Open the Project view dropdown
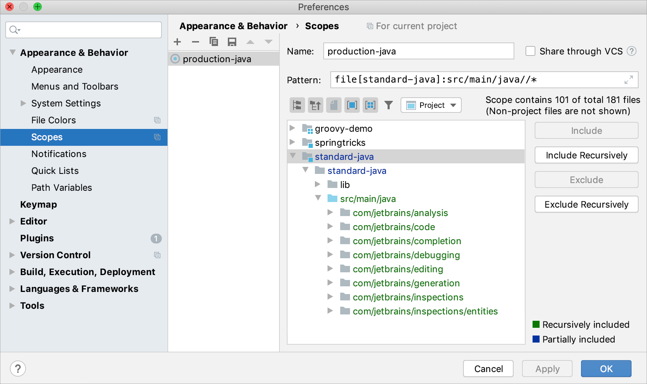 coord(431,105)
